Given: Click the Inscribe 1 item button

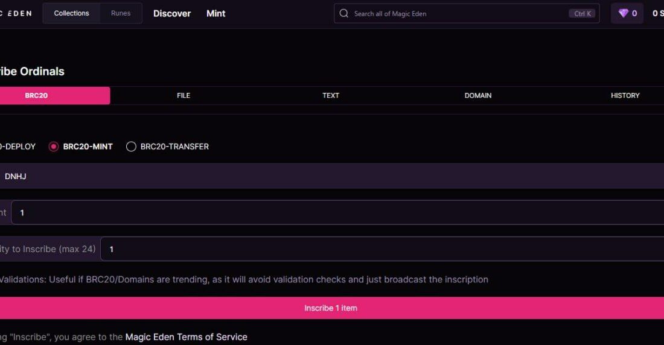Looking at the screenshot, I should pos(332,308).
